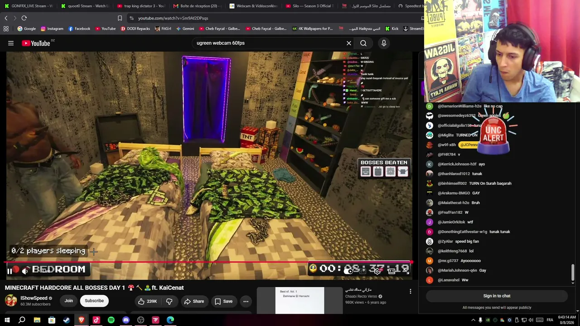The height and width of the screenshot is (326, 580).
Task: Clear the YouTube search field text
Action: coord(349,43)
